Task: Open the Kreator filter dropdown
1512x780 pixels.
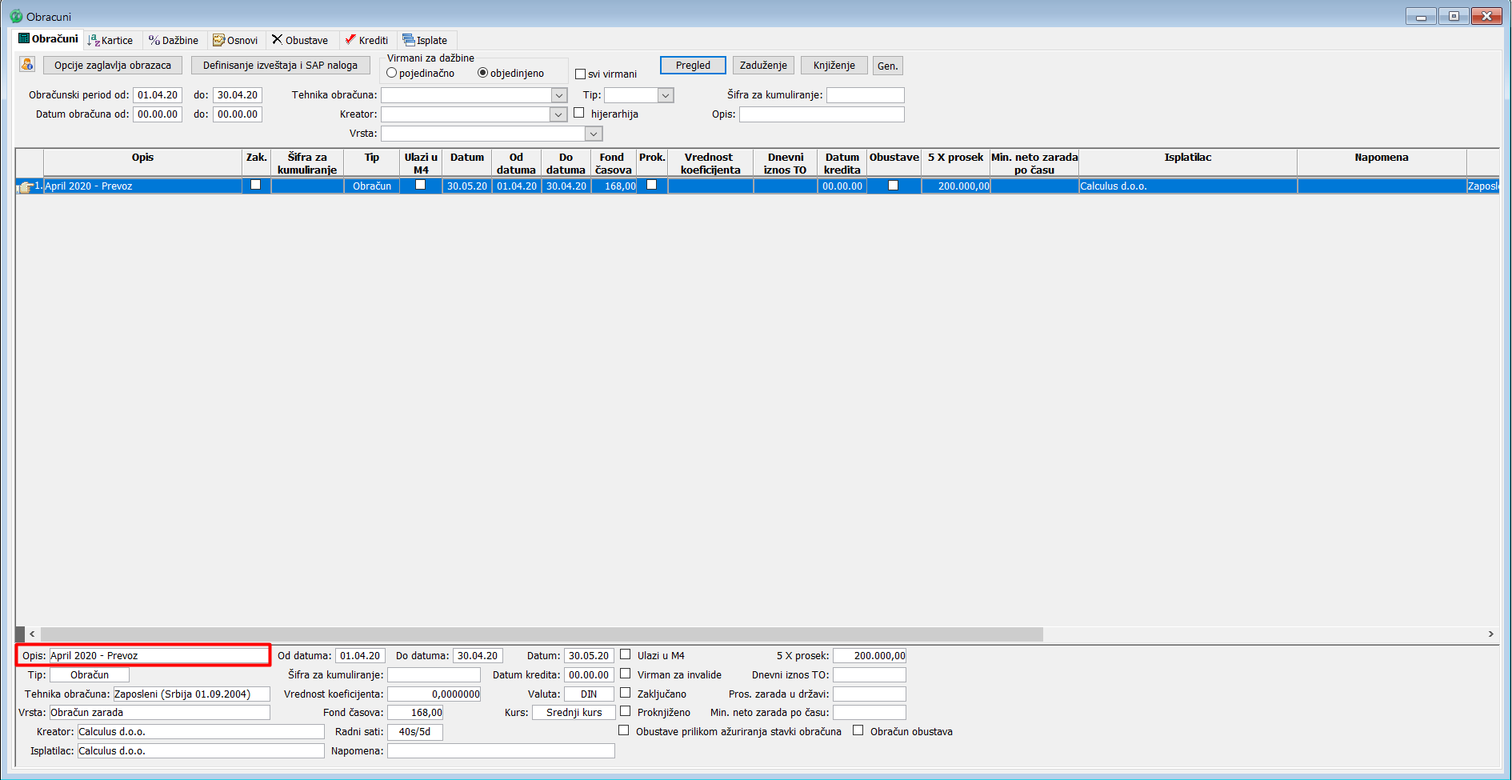Action: pos(559,114)
